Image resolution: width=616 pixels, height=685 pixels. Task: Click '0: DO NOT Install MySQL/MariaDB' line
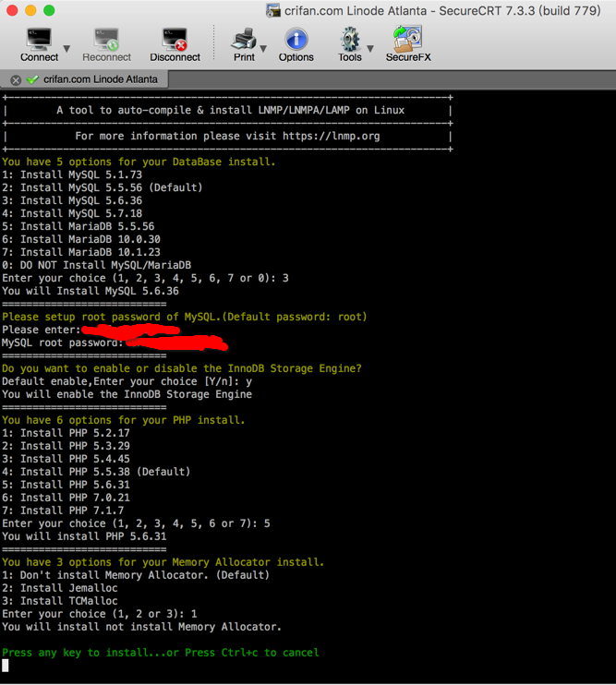tap(97, 265)
